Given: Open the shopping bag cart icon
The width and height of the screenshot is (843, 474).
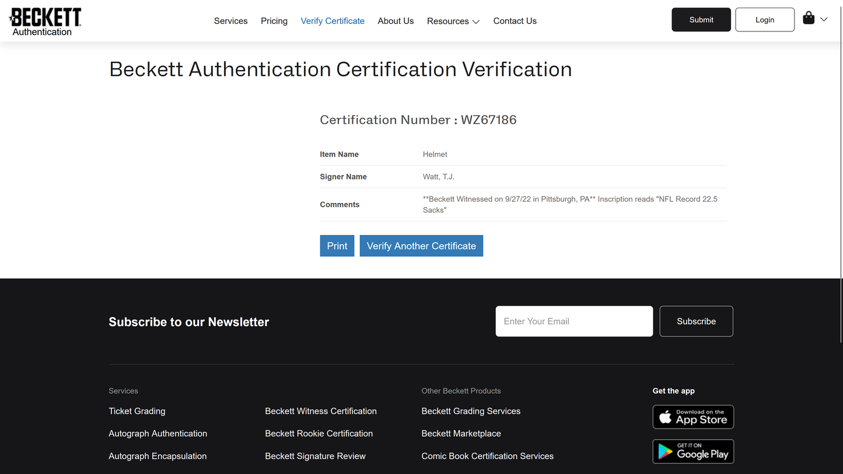Looking at the screenshot, I should point(809,18).
